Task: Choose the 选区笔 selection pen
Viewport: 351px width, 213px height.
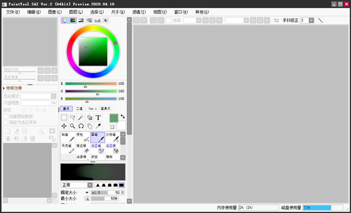Action: pyautogui.click(x=98, y=149)
